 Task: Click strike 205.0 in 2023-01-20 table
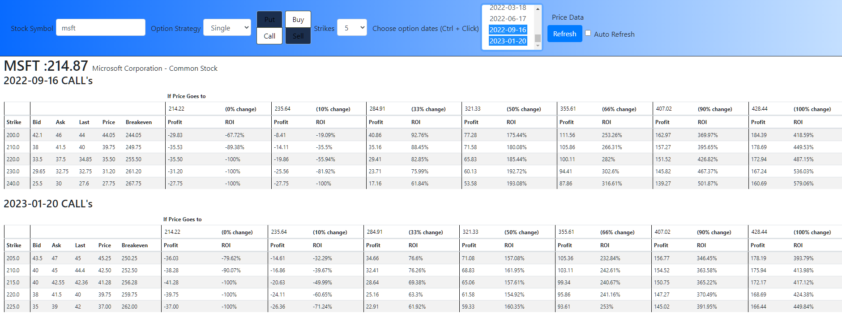pos(13,258)
